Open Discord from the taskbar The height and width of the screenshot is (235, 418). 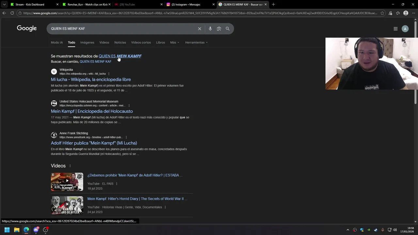[x=36, y=230]
